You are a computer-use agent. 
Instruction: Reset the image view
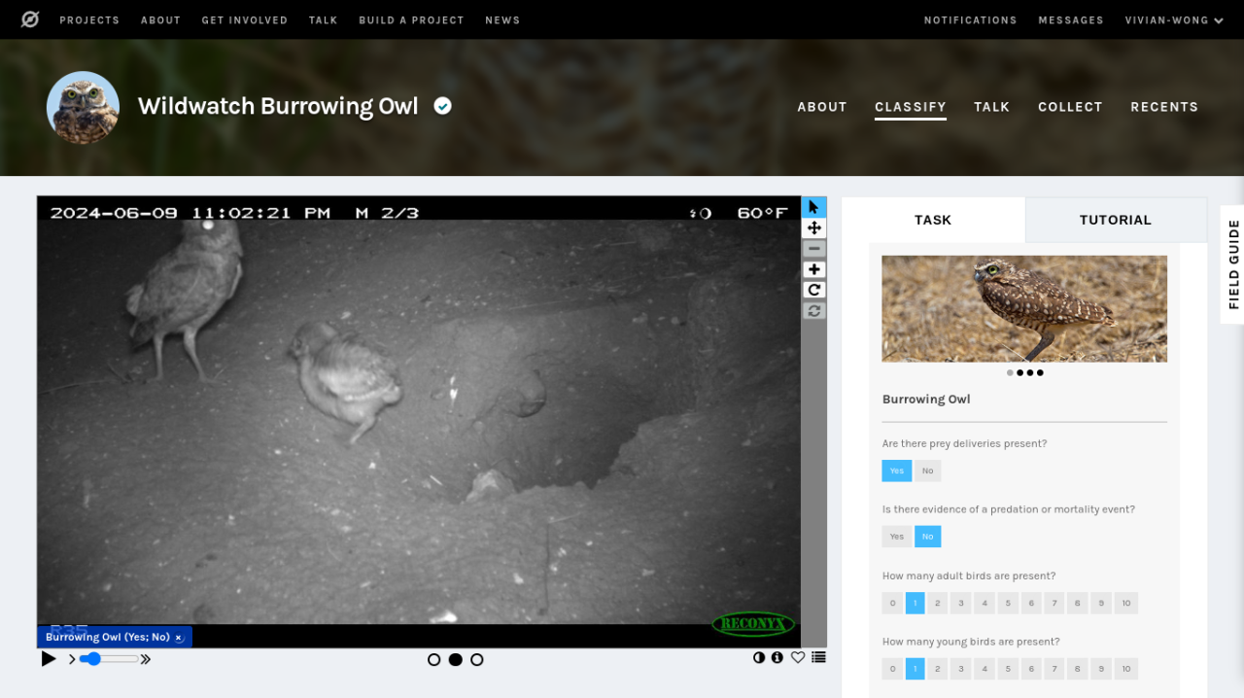pos(814,311)
